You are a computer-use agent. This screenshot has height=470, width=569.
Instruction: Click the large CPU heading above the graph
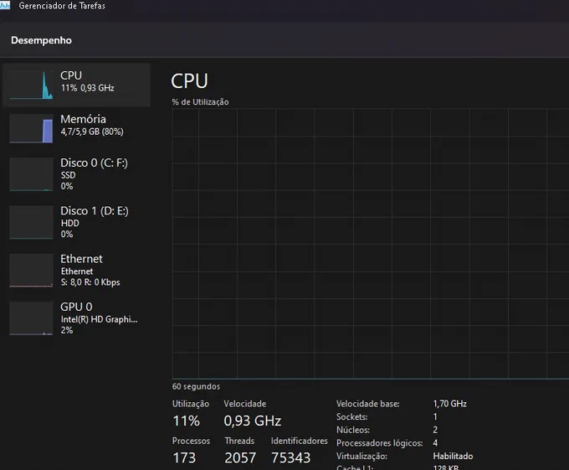click(x=189, y=81)
